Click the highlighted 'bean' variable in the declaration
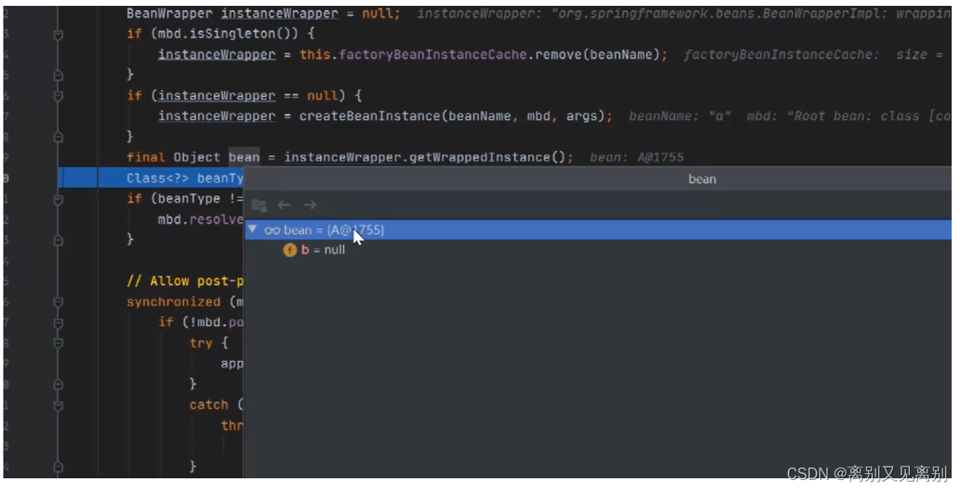This screenshot has width=960, height=490. pos(244,157)
